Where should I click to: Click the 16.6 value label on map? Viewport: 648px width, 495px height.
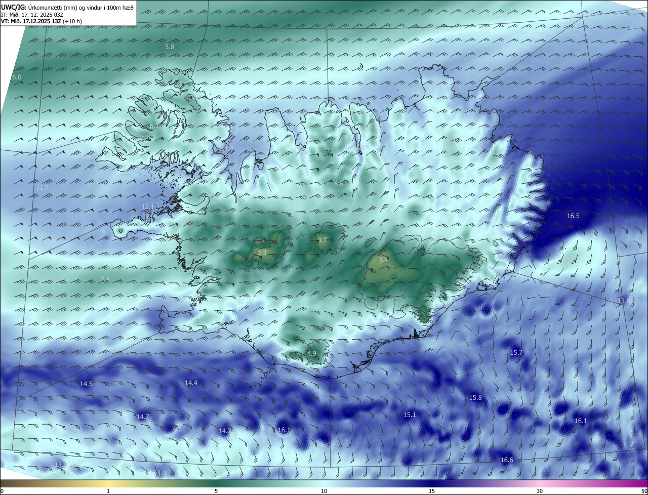[507, 460]
